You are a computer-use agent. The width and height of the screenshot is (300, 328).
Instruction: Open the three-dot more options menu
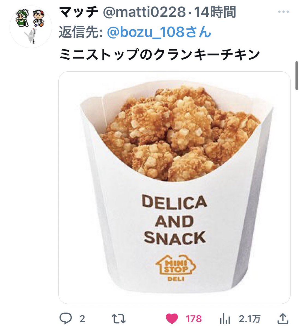click(x=283, y=12)
